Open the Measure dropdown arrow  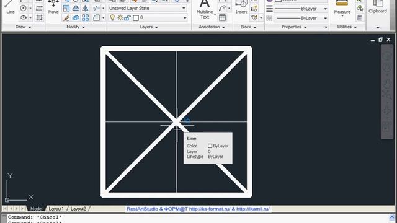(342, 16)
